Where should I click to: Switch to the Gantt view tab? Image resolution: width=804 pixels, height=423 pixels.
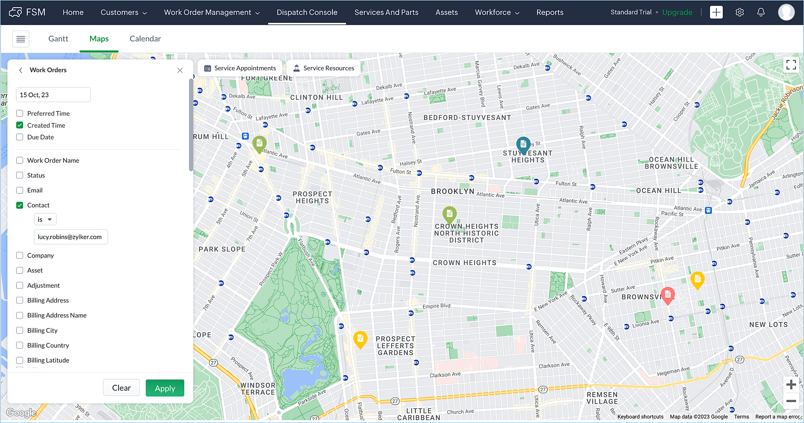point(58,39)
